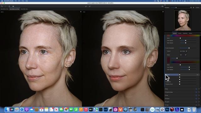This screenshot has height=113, width=201.
Task: Open the Eye section options dropdown arrow
Action: tap(199, 89)
